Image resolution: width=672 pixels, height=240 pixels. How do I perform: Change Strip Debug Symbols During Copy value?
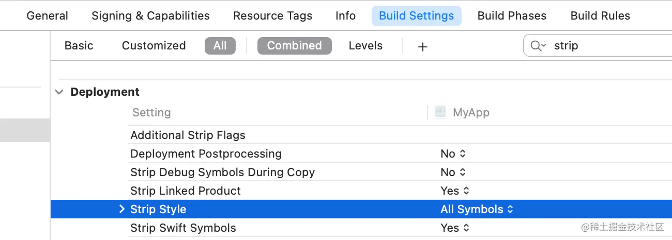point(453,172)
